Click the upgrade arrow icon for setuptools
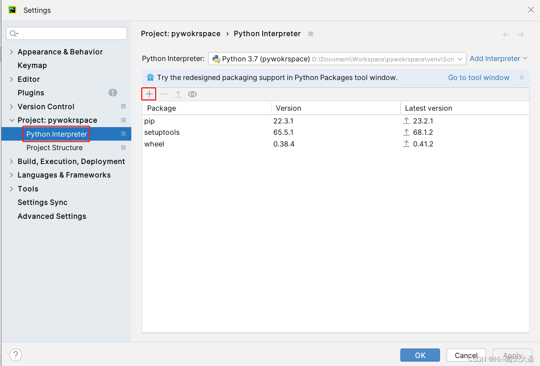 click(x=406, y=132)
